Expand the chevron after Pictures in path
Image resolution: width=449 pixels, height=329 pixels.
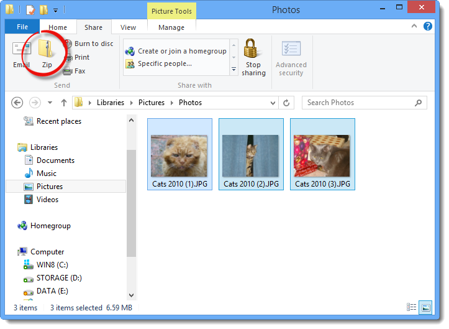172,103
